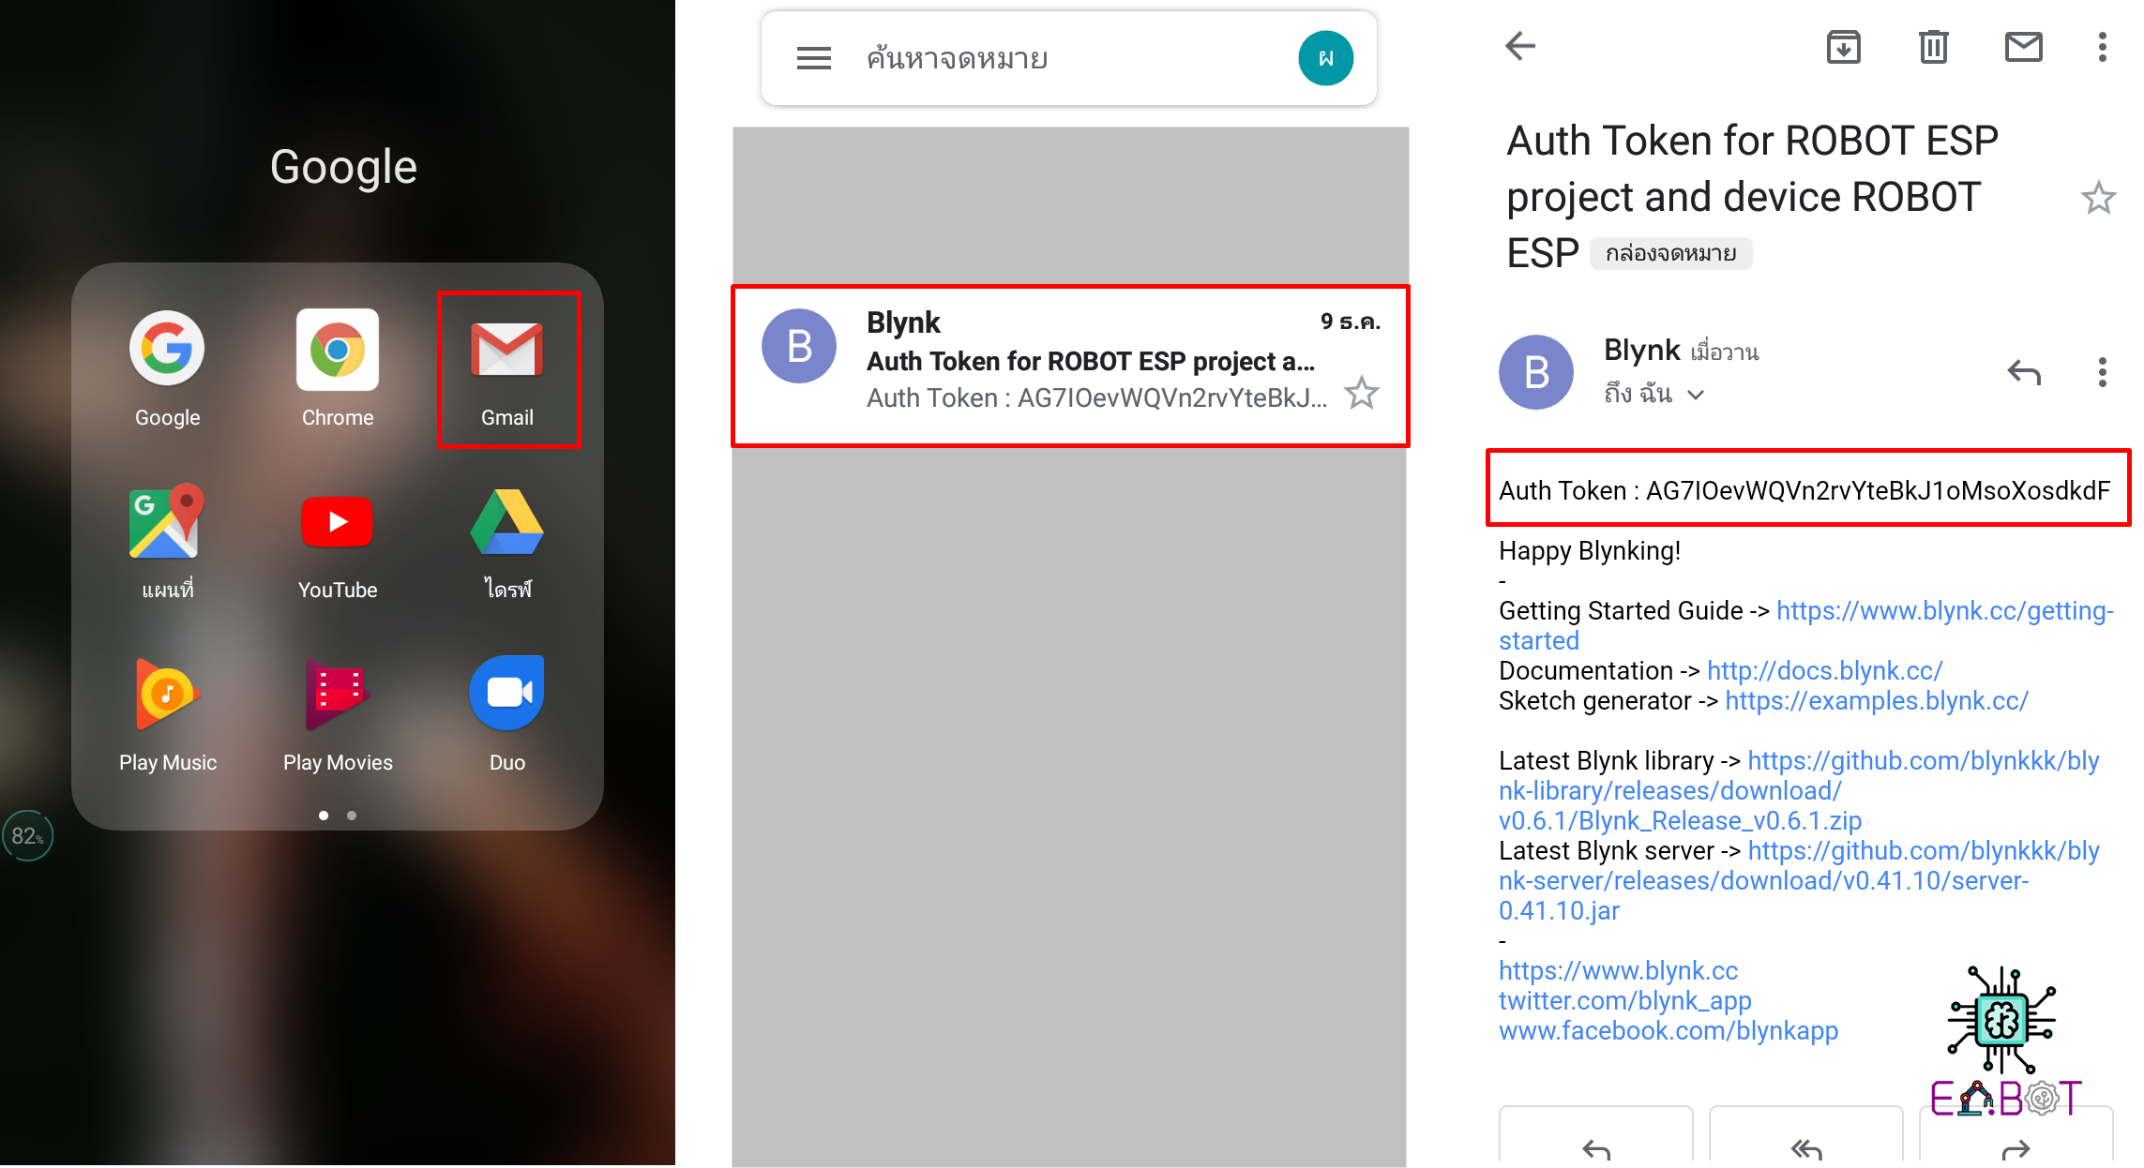Viewport: 2144px width, 1168px height.
Task: Go back from the opened email
Action: 1520,46
